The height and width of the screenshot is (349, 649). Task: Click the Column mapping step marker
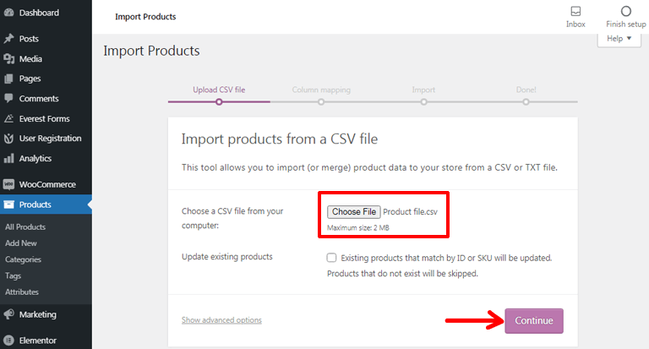tap(321, 102)
